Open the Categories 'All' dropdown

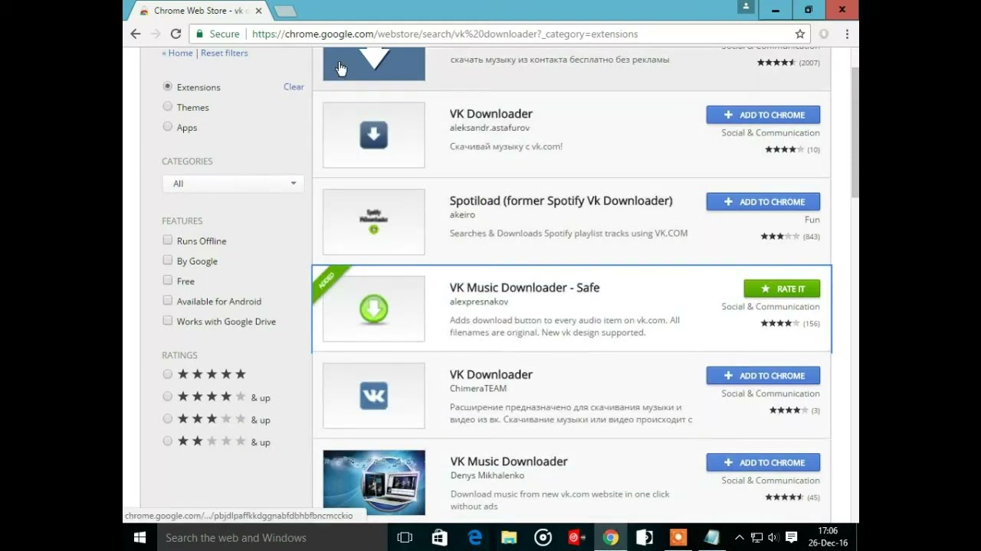tap(233, 184)
